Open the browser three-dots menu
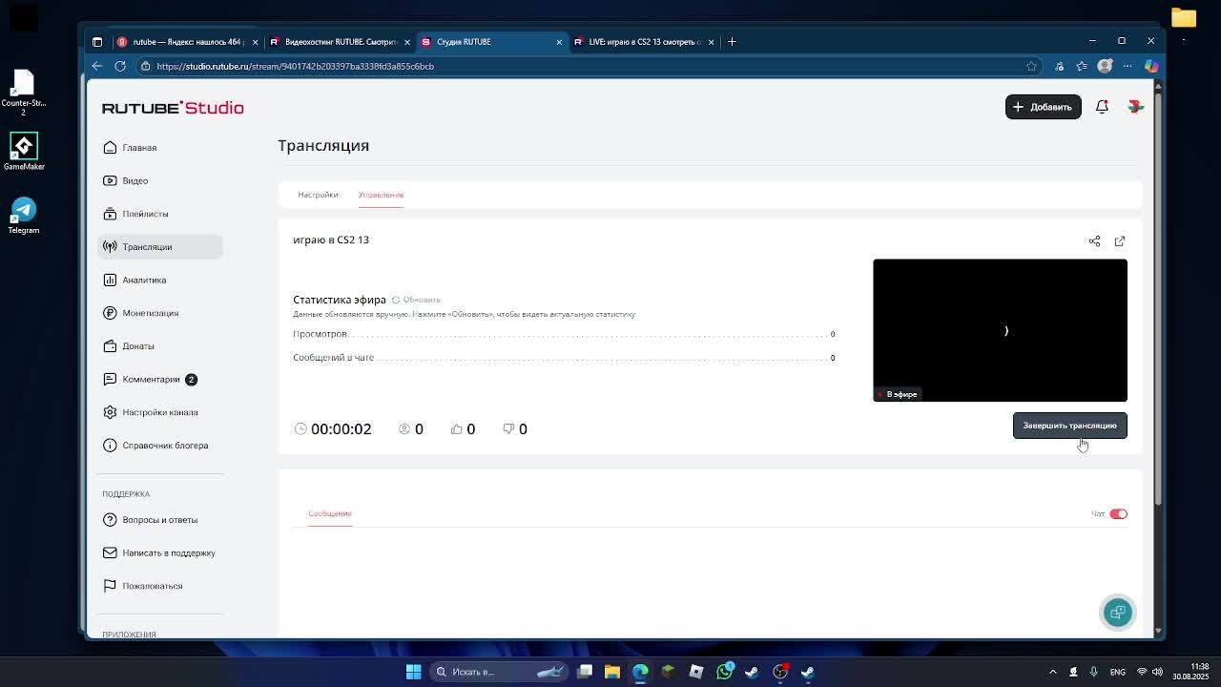 pyautogui.click(x=1128, y=66)
